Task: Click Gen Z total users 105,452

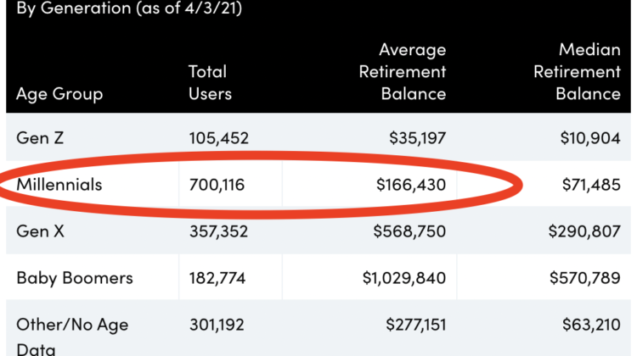Action: (x=219, y=136)
